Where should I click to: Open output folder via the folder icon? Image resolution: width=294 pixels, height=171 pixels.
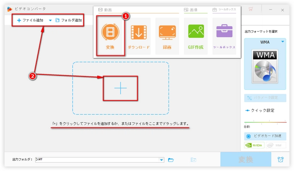tap(171, 160)
